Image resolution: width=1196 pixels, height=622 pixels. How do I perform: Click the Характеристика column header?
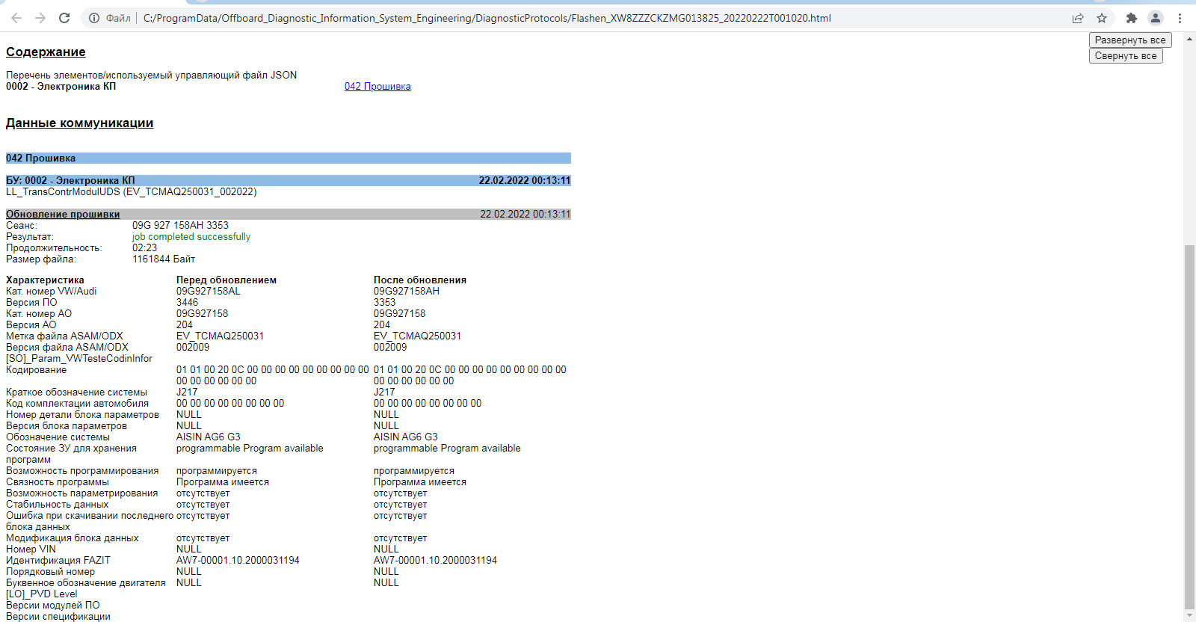(x=45, y=280)
